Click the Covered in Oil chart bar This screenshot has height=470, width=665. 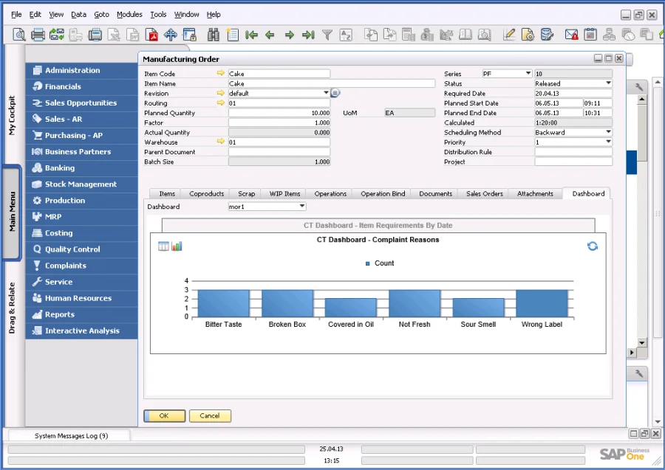coord(351,308)
